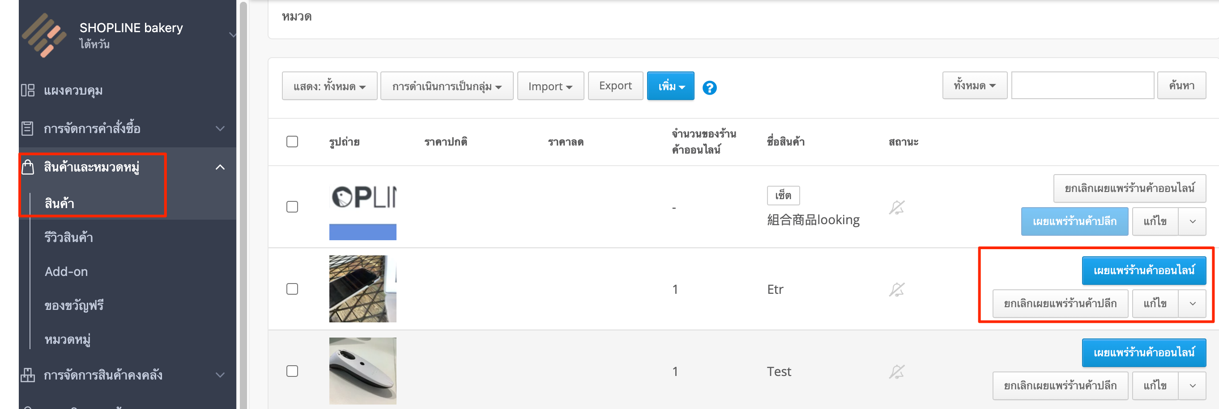
Task: Open the Test product thumbnail
Action: (x=363, y=371)
